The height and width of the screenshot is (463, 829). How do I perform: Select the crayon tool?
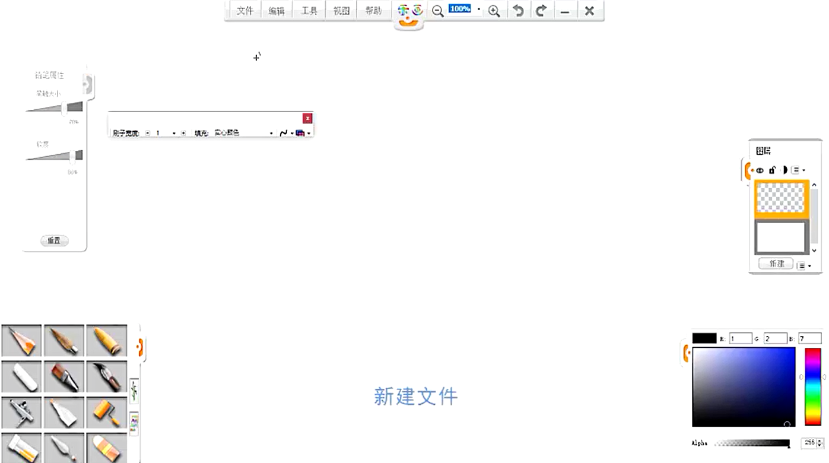click(x=107, y=341)
